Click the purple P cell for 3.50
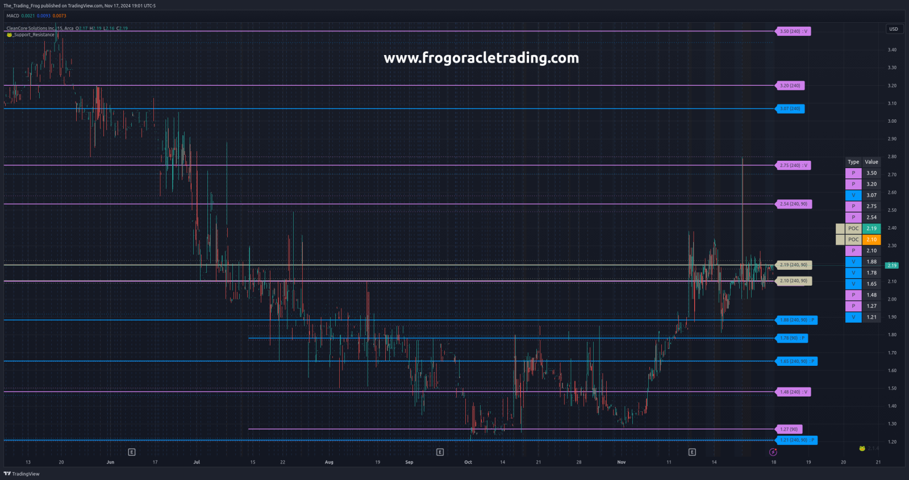This screenshot has width=909, height=480. [853, 173]
